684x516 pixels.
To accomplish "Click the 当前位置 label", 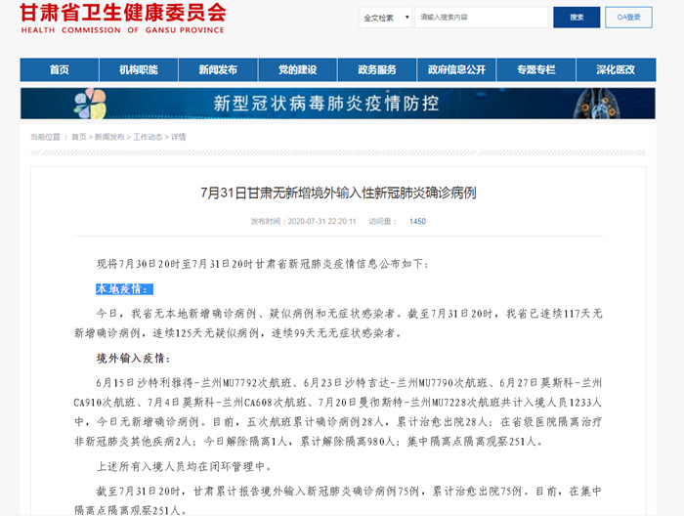I will [x=45, y=137].
